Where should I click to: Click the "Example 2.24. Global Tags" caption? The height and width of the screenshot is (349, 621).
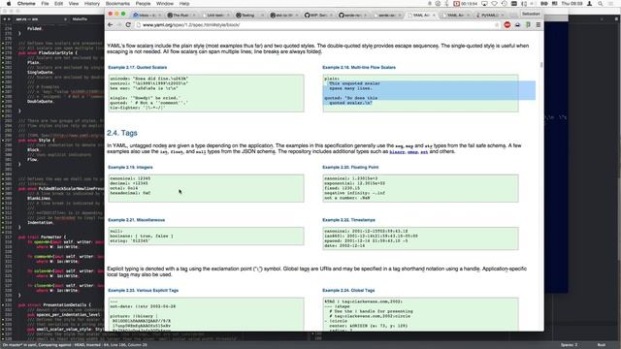click(x=348, y=291)
